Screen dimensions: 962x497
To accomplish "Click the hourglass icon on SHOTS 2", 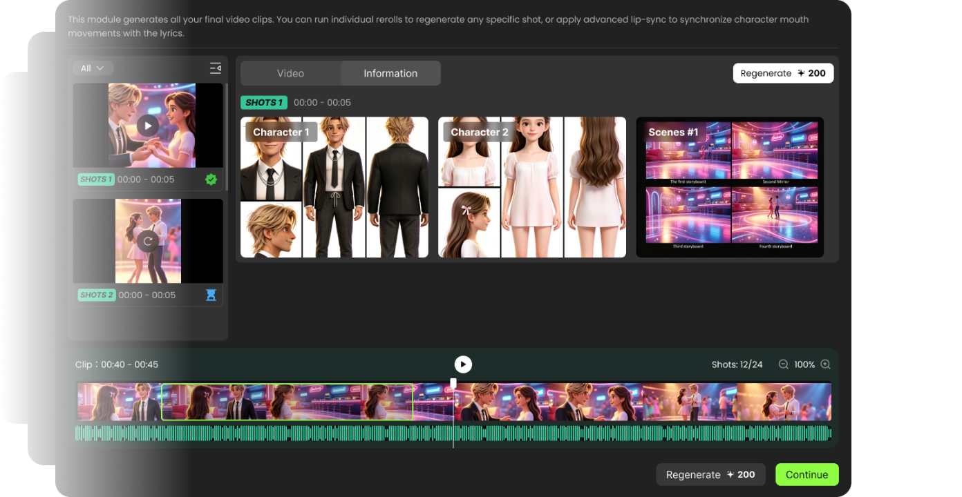I will [x=211, y=295].
